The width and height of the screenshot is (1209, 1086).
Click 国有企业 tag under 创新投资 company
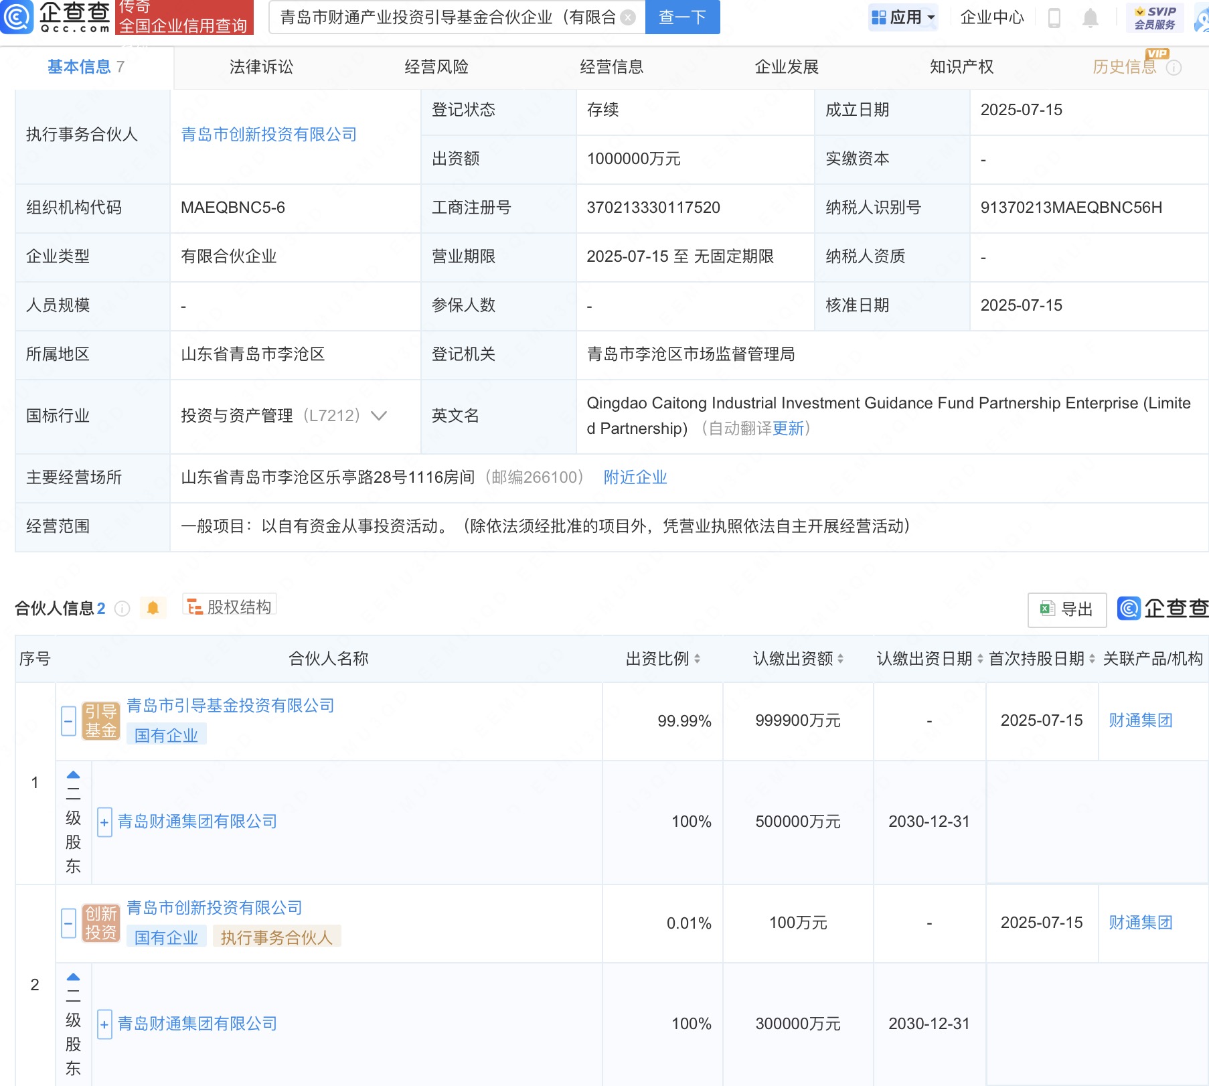pos(167,938)
